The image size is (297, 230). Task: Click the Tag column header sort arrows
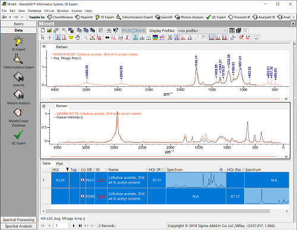coord(78,169)
